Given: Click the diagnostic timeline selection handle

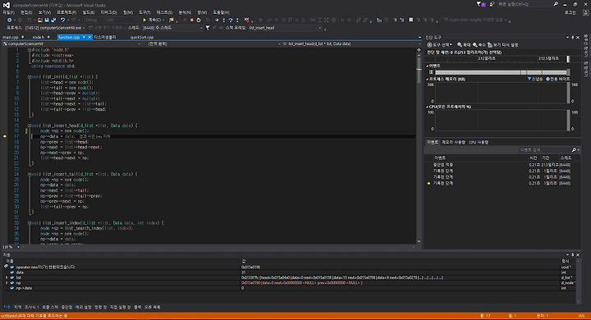Looking at the screenshot, I should (568, 59).
